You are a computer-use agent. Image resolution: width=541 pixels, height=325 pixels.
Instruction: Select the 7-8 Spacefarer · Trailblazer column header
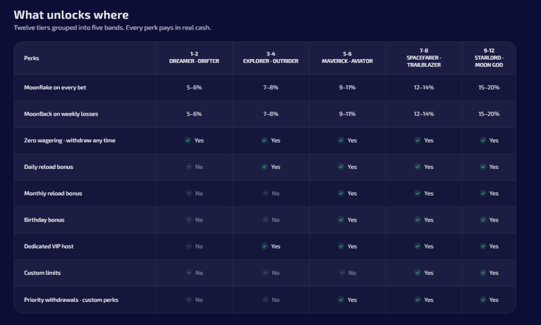tap(424, 58)
